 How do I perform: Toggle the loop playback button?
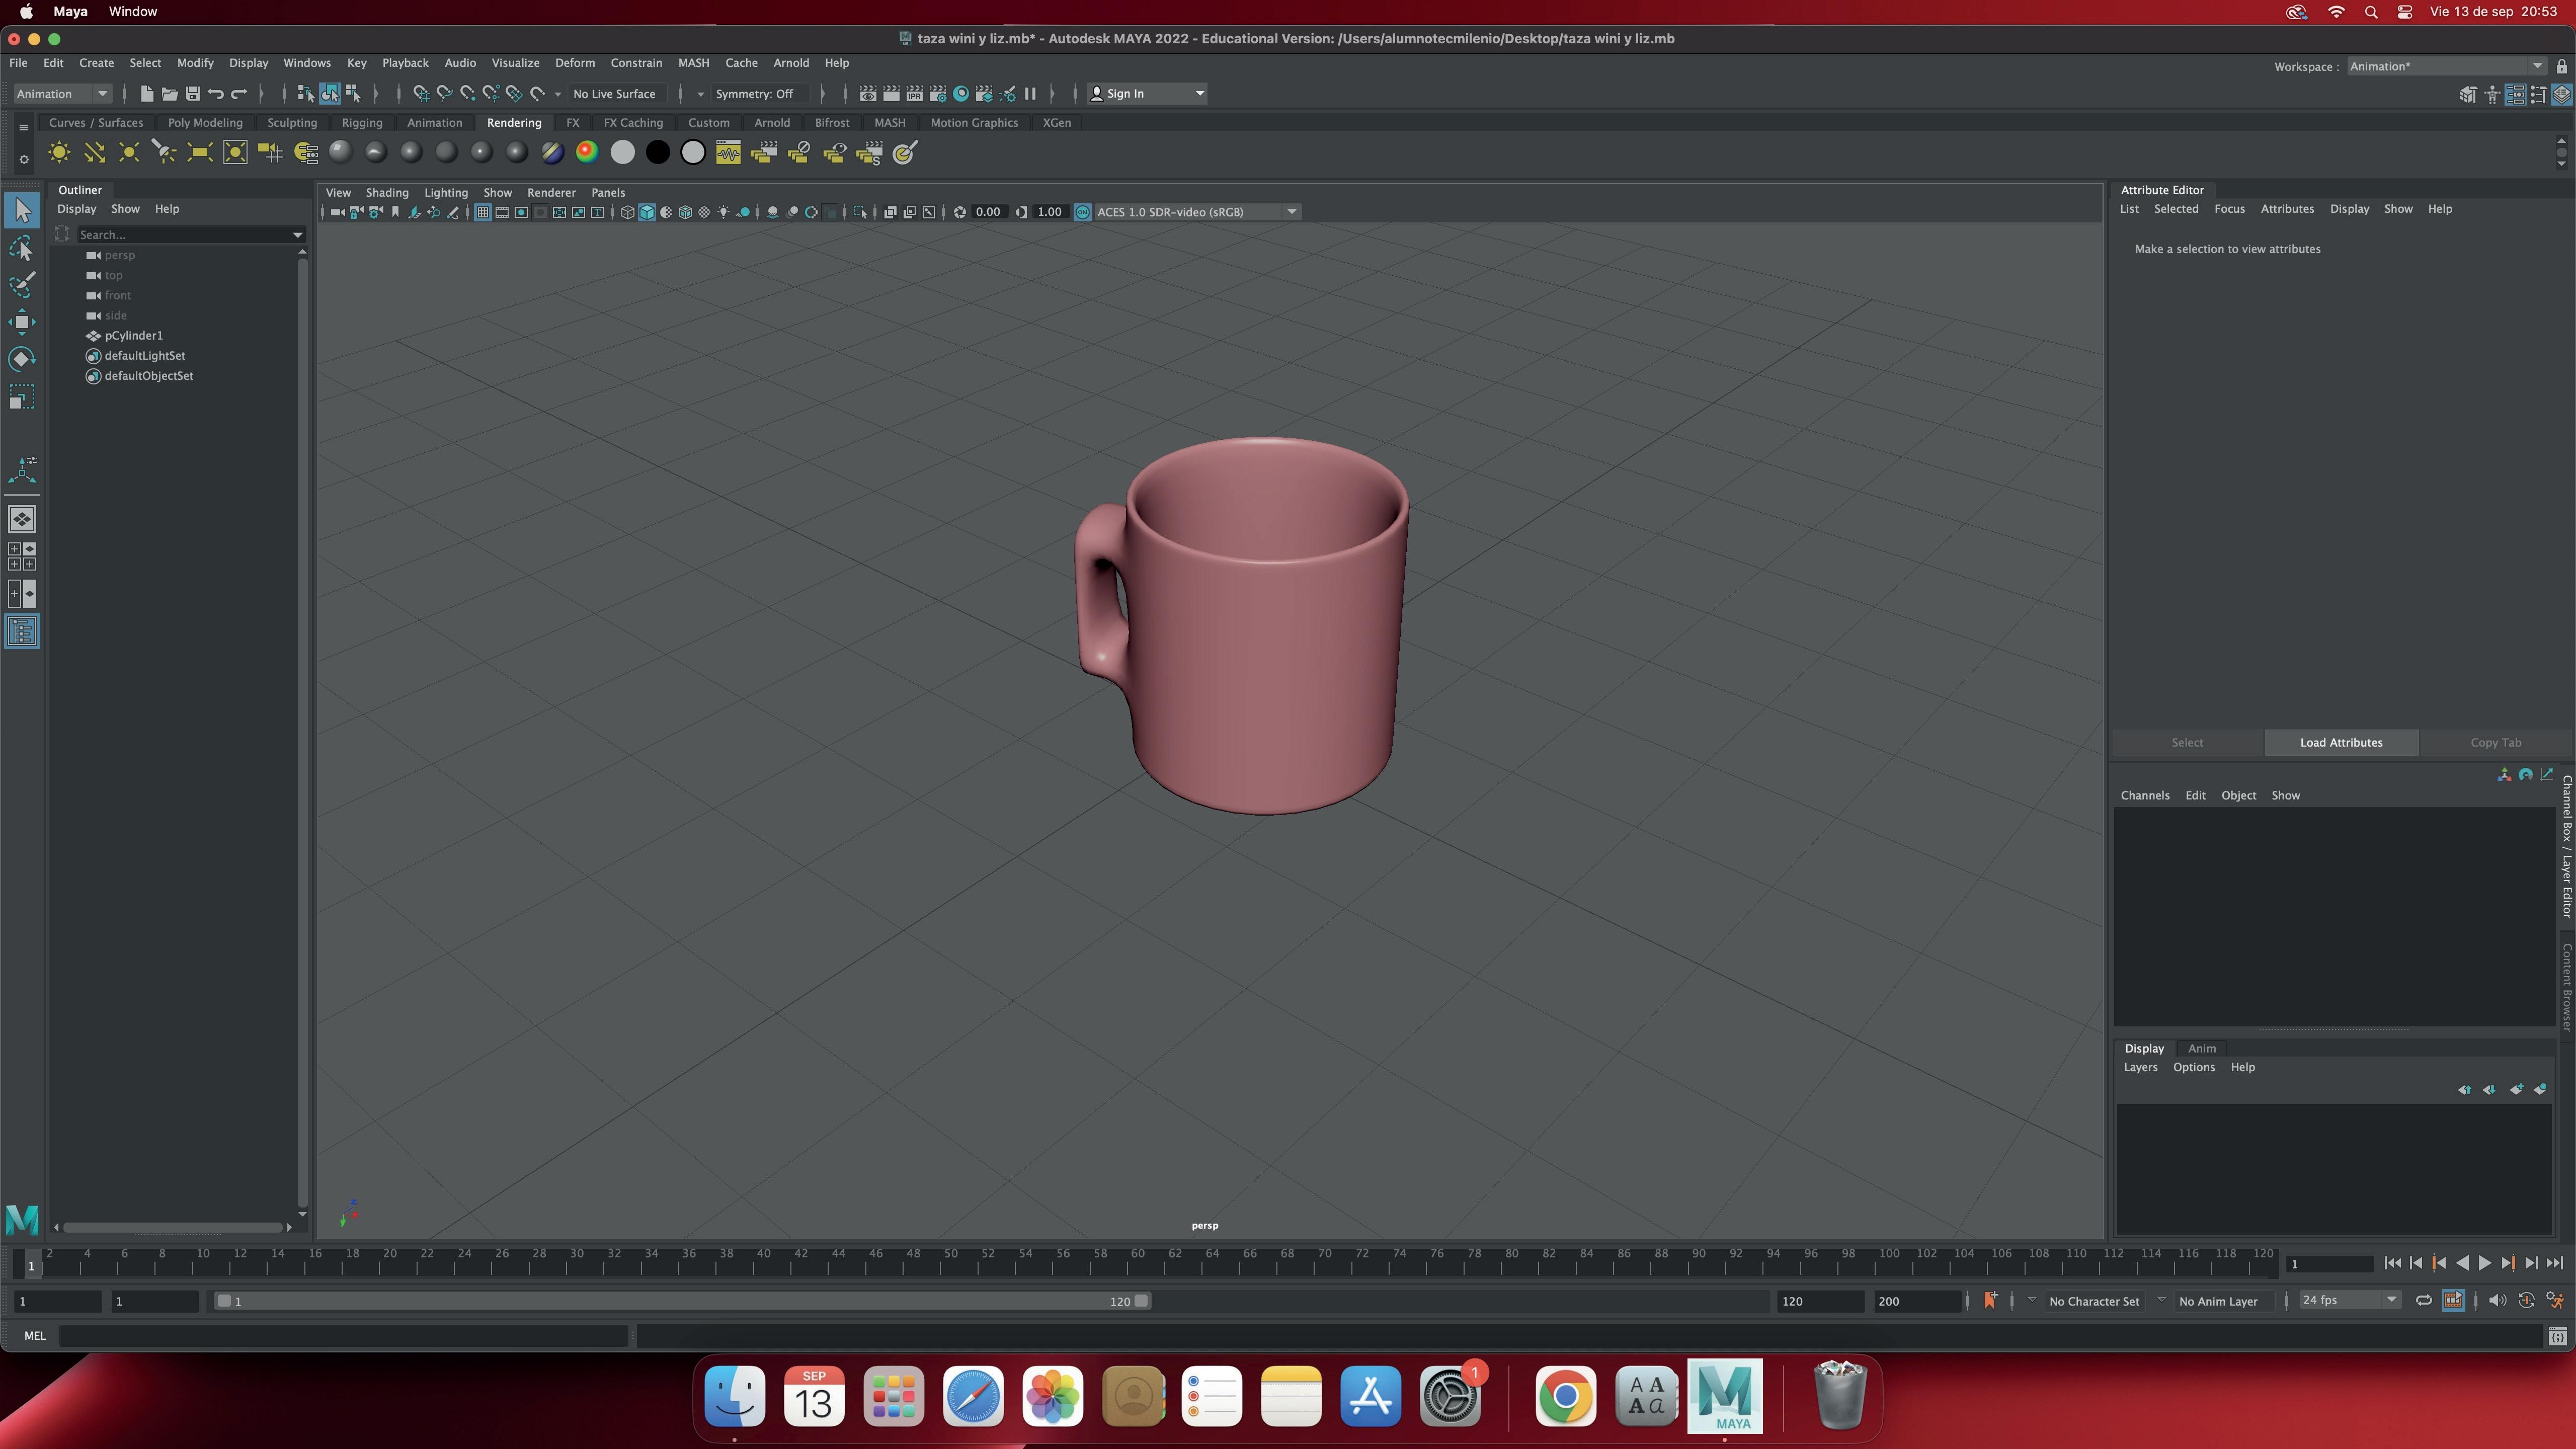(x=2423, y=1301)
